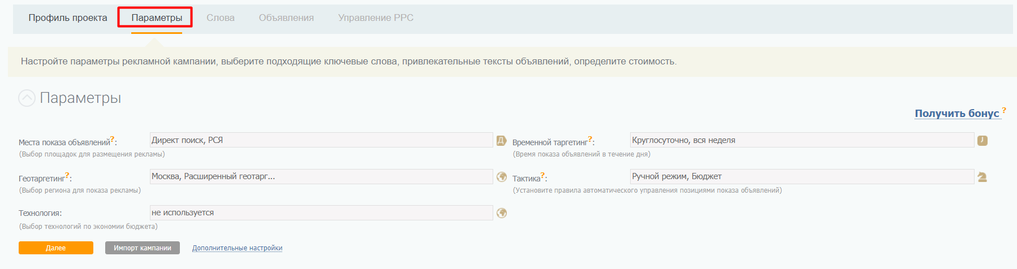Viewport: 1017px width, 269px height.
Task: Click the globe icon next to Геотаргетинг field
Action: click(x=501, y=177)
